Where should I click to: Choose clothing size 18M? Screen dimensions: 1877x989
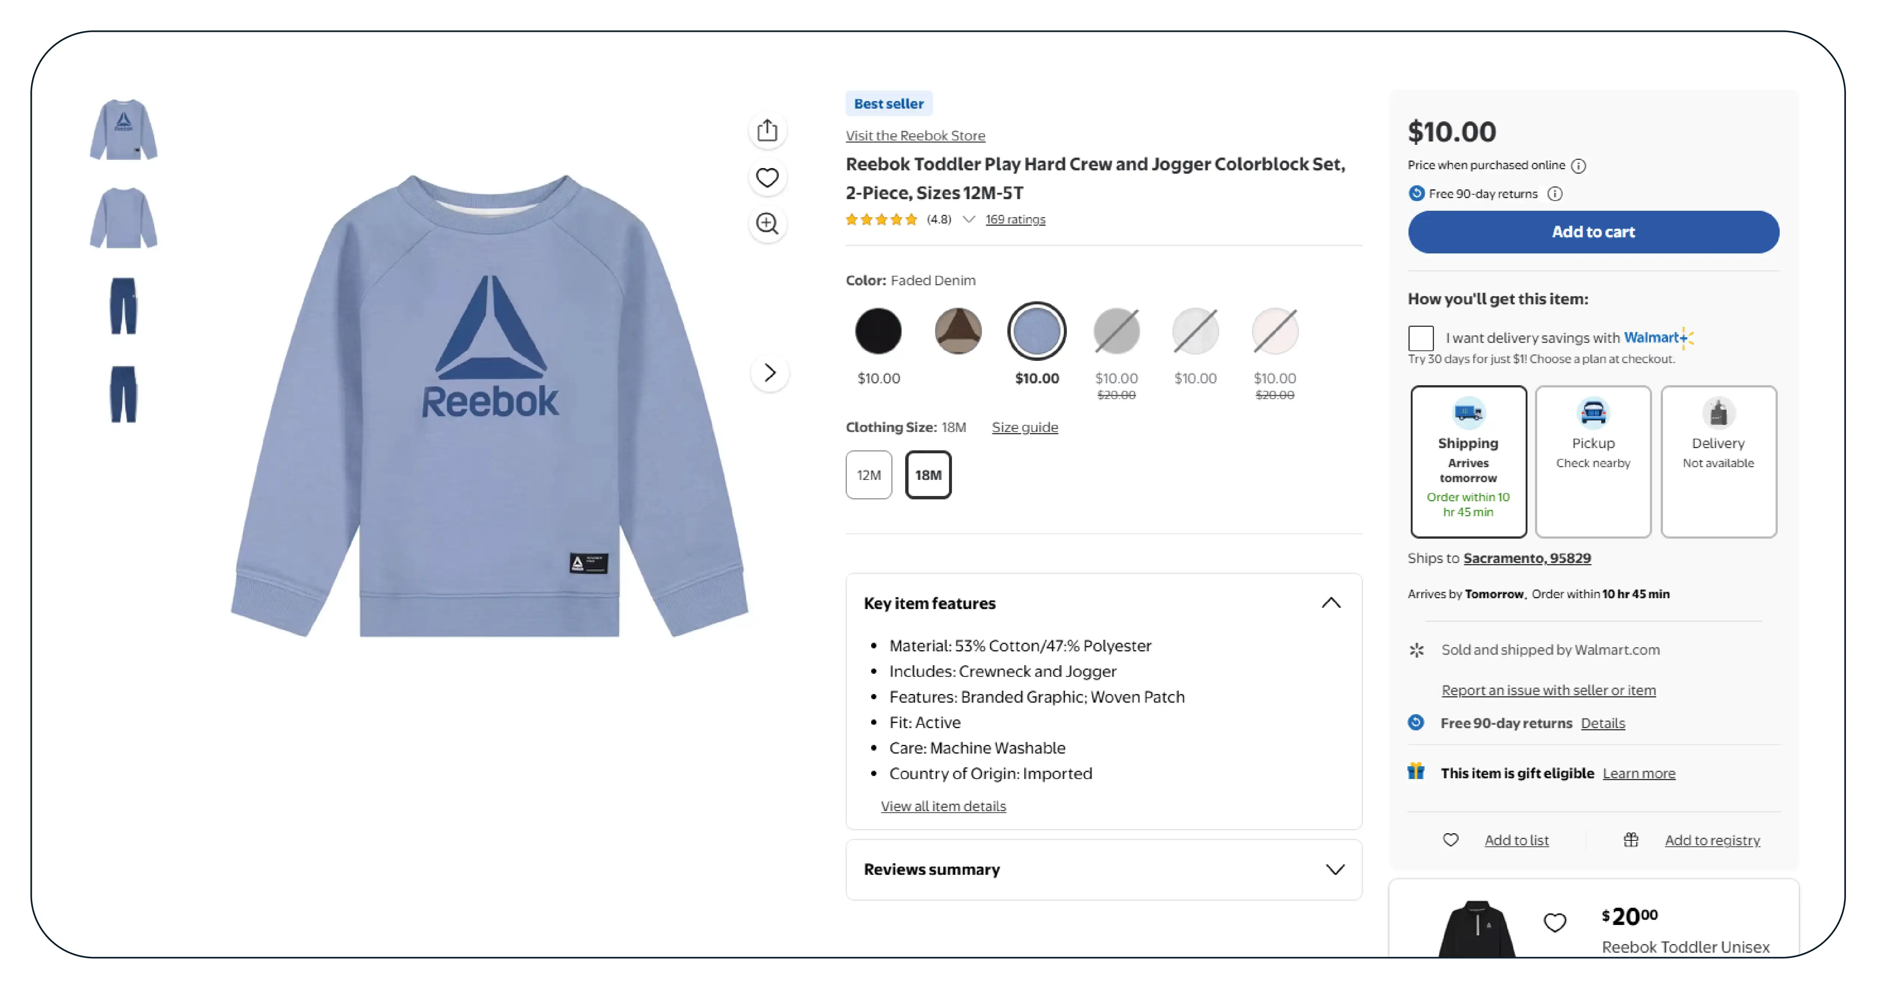pos(928,475)
